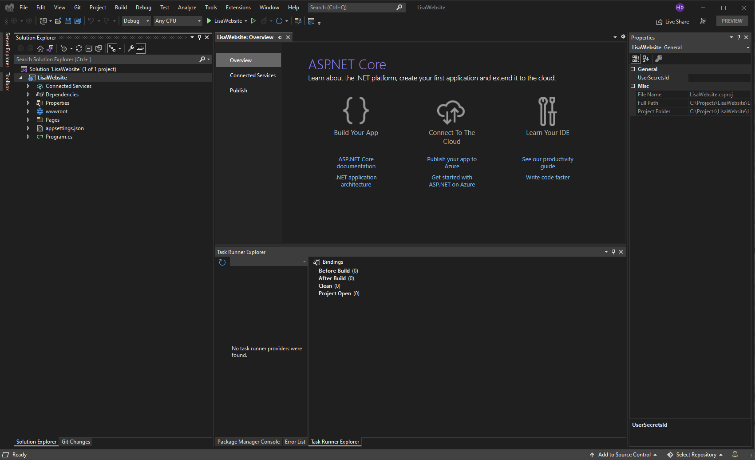Collapse the Misc category in Properties
This screenshot has height=460, width=755.
coord(633,86)
